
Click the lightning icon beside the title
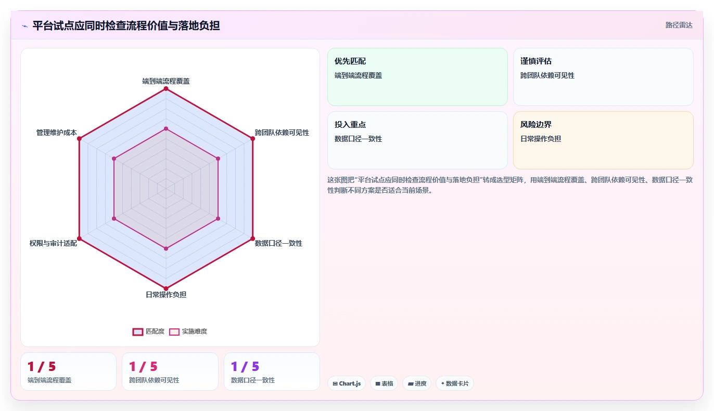coord(24,26)
